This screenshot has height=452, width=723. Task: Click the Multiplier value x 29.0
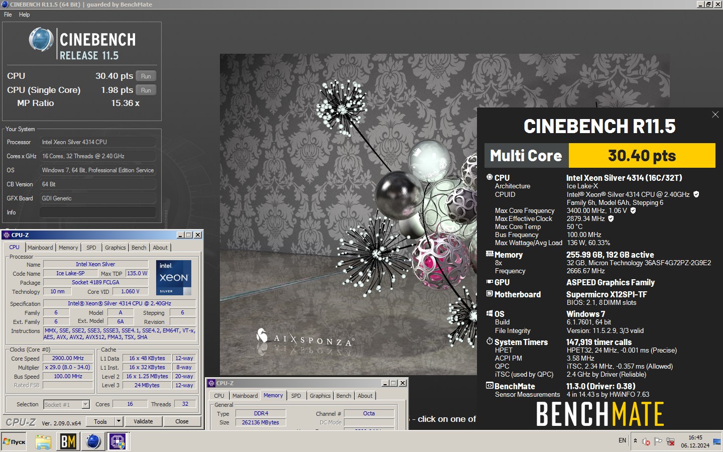(x=68, y=368)
